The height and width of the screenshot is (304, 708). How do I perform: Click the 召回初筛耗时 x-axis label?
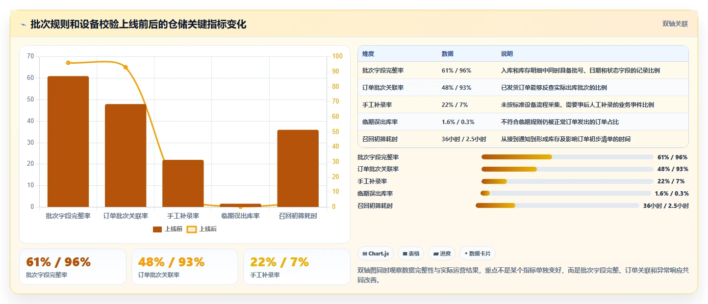click(298, 216)
